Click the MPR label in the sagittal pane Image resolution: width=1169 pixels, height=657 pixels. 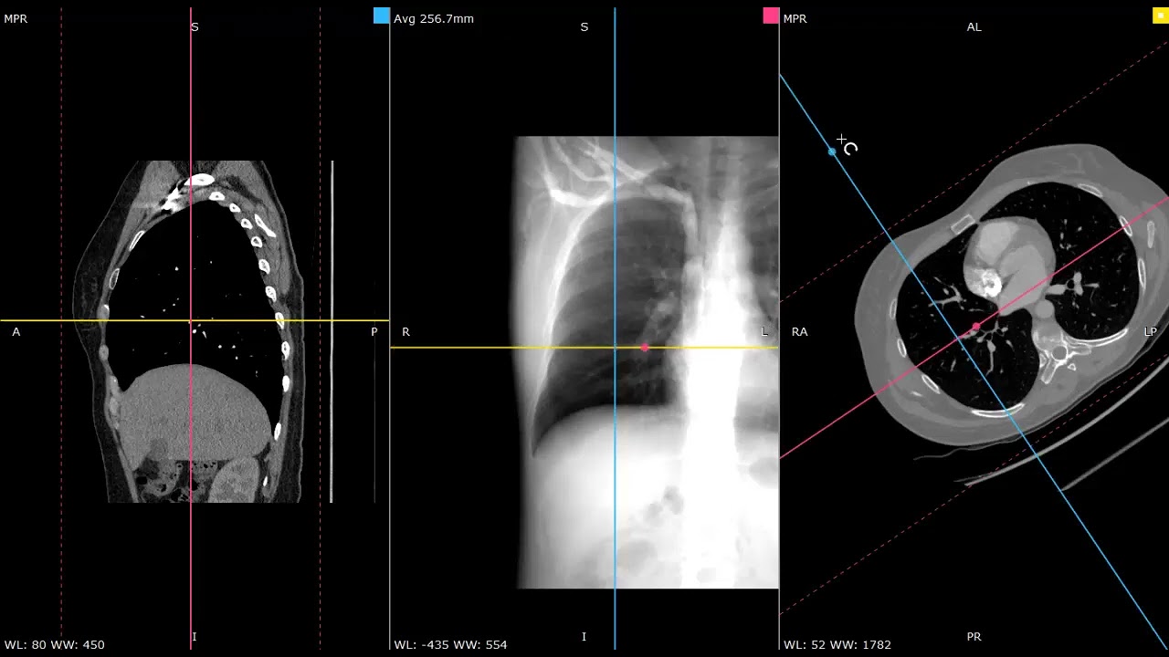(16, 18)
